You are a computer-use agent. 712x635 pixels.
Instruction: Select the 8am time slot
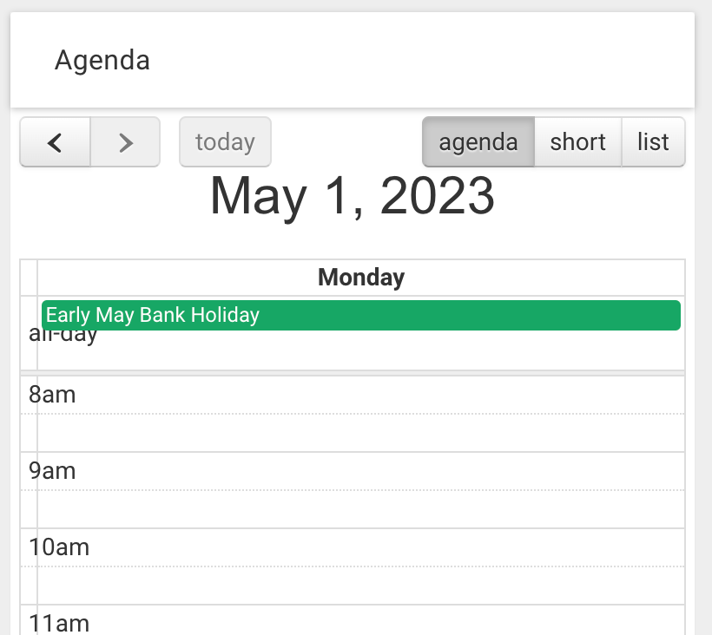[361, 395]
